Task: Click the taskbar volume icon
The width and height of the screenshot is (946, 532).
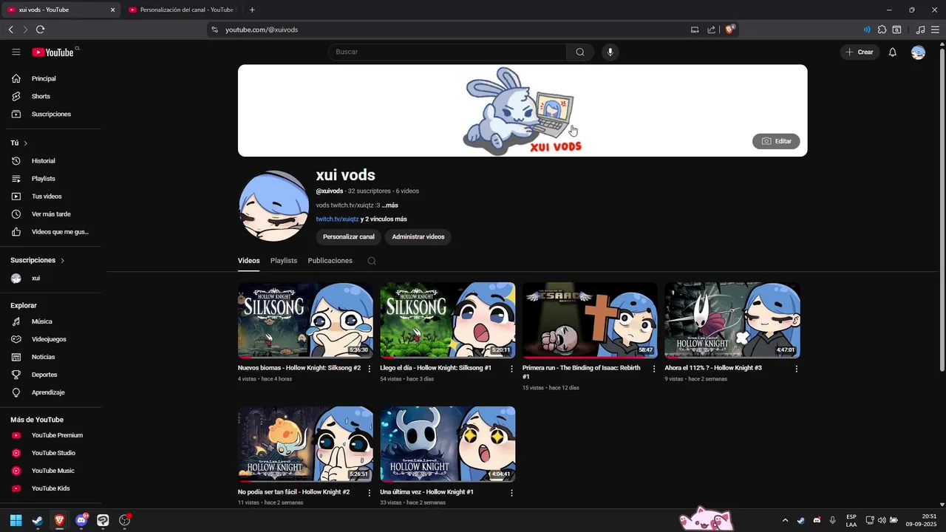Action: click(x=881, y=520)
